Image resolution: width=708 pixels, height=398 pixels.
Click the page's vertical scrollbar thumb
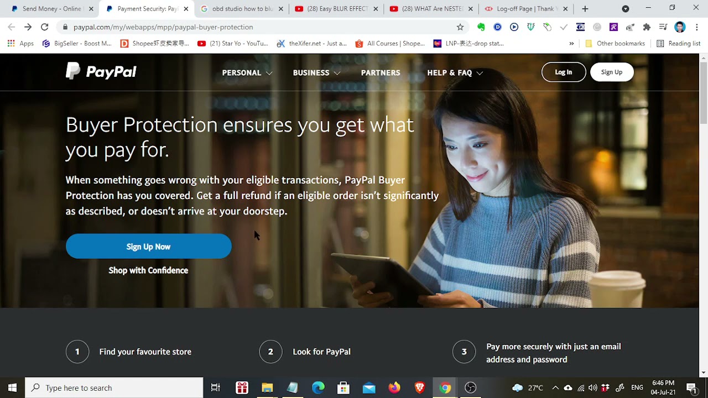click(x=704, y=92)
